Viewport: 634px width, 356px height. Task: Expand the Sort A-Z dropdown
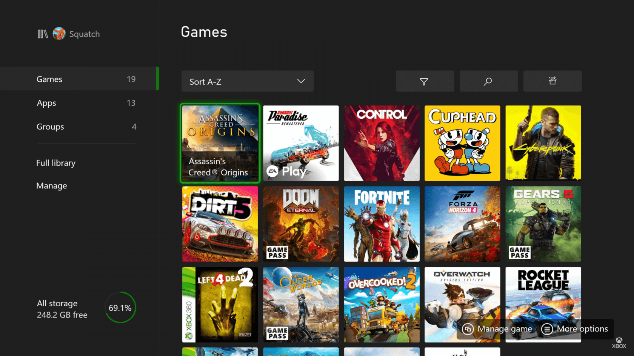[248, 81]
